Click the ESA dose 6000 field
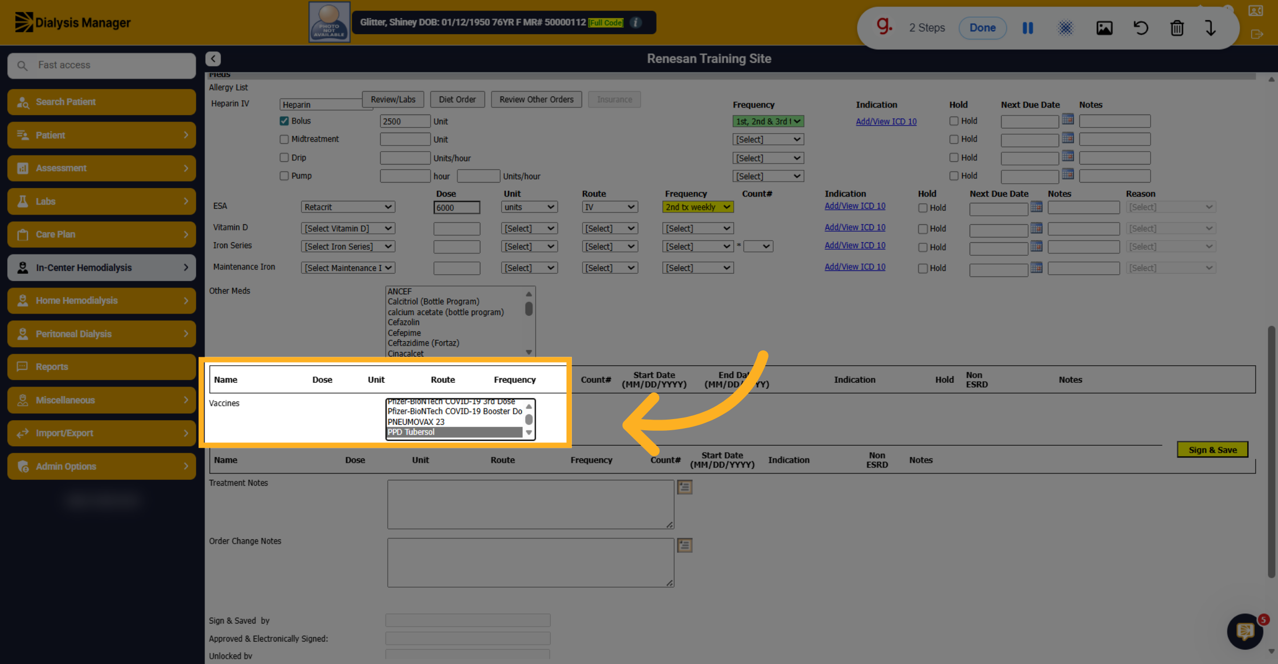This screenshot has height=664, width=1278. pos(456,207)
